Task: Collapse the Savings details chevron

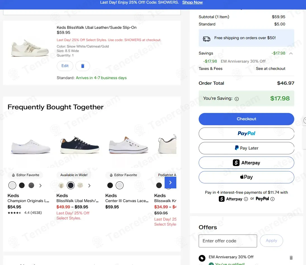Action: (291, 53)
